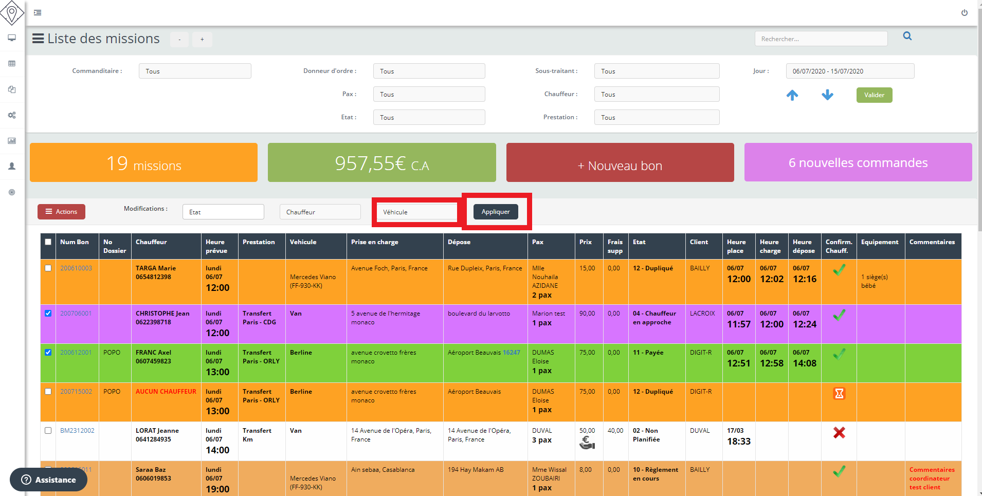Click the power logout icon top right
This screenshot has width=982, height=496.
point(964,13)
